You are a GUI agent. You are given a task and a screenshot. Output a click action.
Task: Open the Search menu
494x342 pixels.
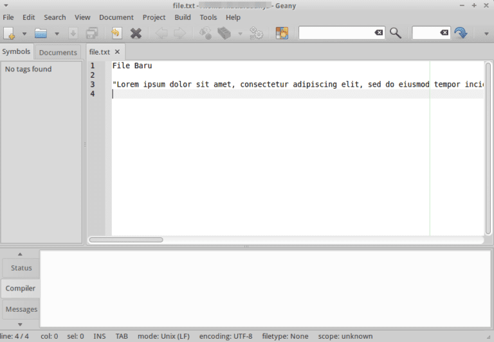click(x=55, y=17)
